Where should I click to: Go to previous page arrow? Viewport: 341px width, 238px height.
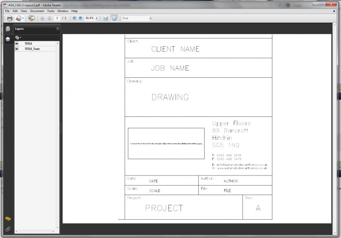42,18
